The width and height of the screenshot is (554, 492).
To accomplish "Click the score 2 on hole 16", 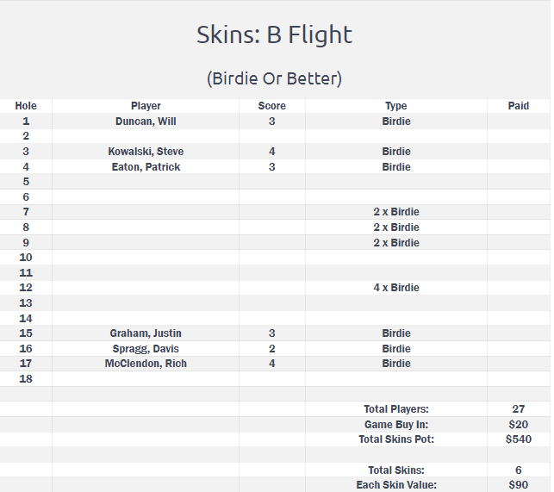I will 271,348.
